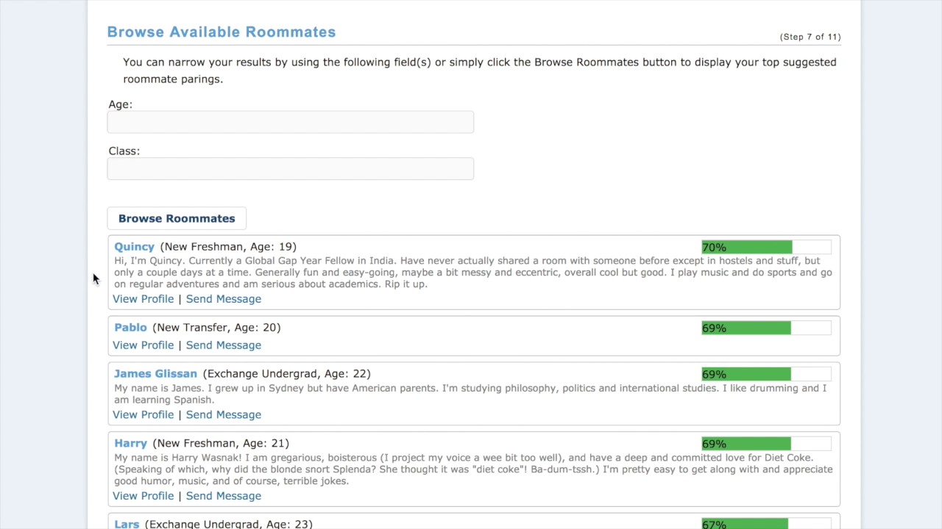Screen dimensions: 942x529
Task: Send Message to Harry
Action: [224, 496]
